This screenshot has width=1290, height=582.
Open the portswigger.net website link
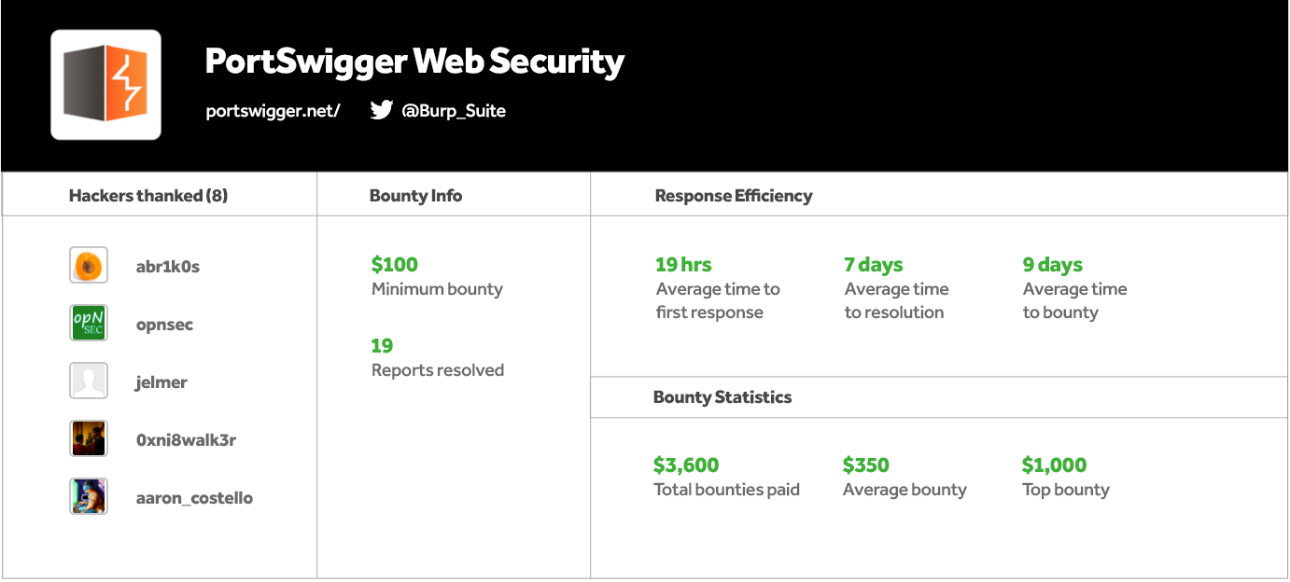click(273, 111)
